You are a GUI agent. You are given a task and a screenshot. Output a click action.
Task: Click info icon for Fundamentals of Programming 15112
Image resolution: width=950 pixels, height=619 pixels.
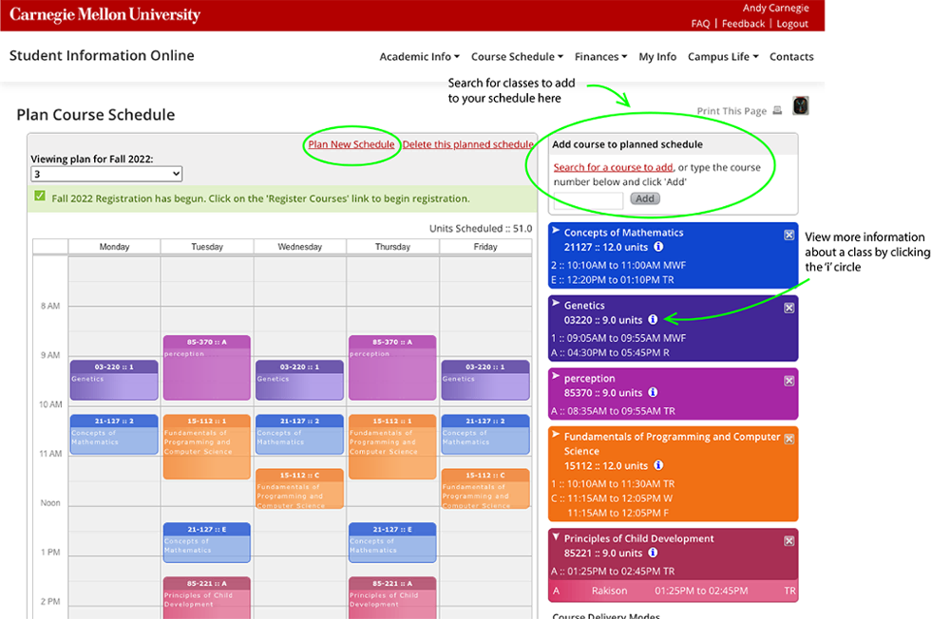pos(658,465)
